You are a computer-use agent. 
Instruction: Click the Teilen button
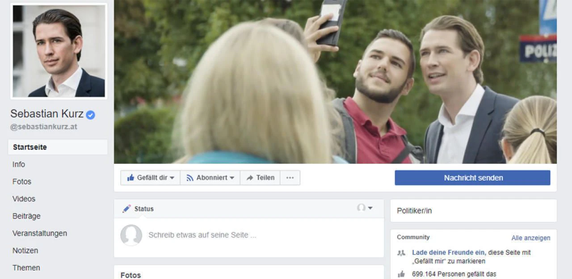[x=260, y=178]
